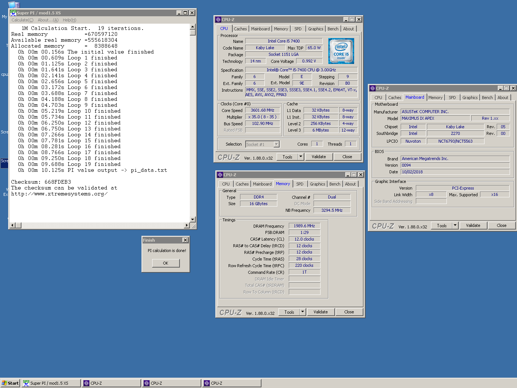Click Close button in CPU-Z Mainboard window

pyautogui.click(x=501, y=225)
